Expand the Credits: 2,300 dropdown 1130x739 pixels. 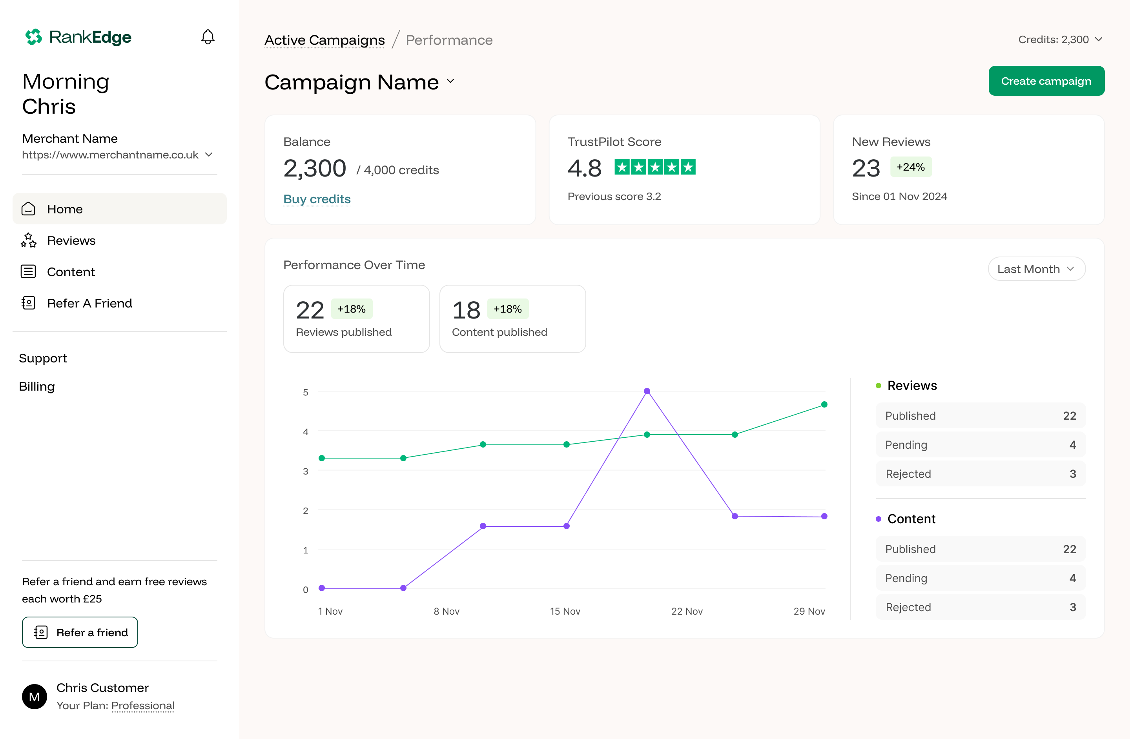click(x=1060, y=40)
